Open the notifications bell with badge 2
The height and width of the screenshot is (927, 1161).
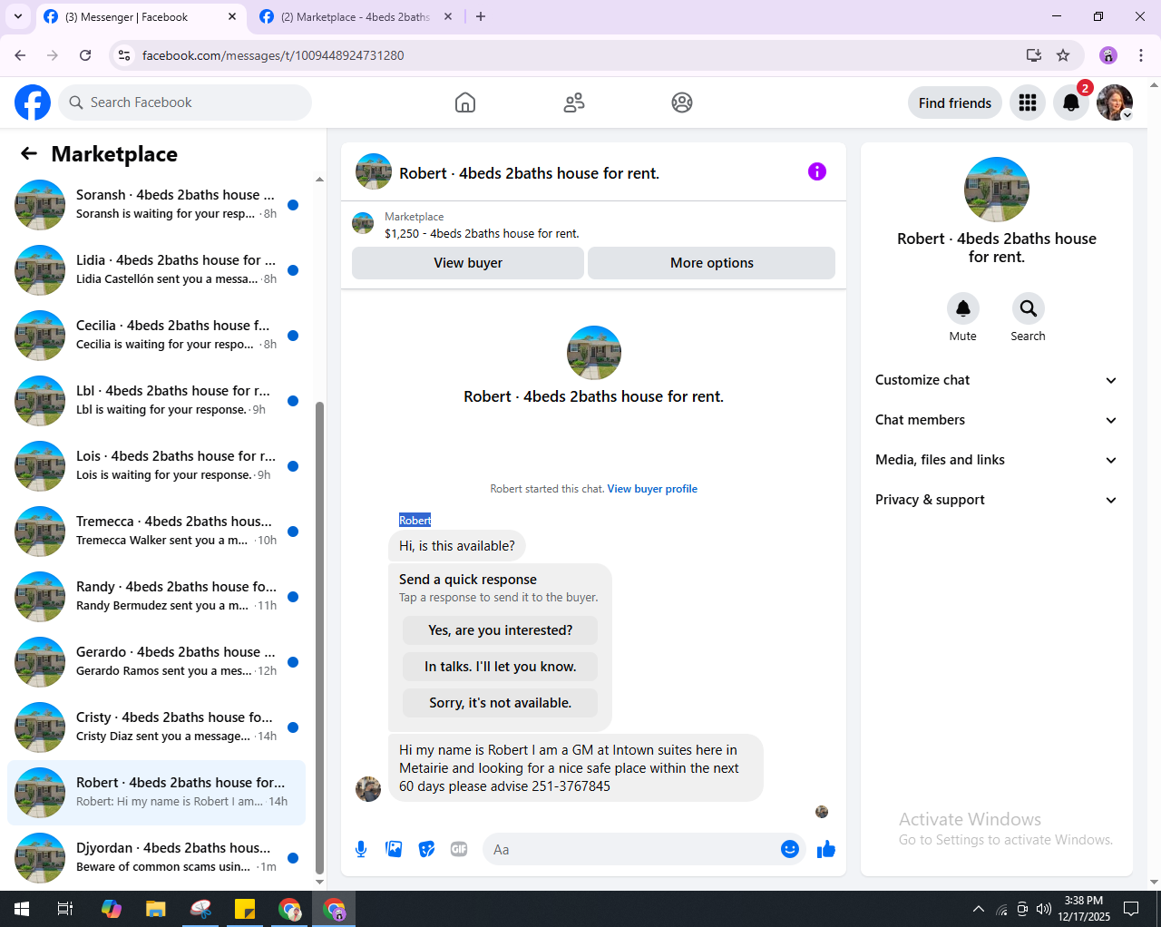1071,102
